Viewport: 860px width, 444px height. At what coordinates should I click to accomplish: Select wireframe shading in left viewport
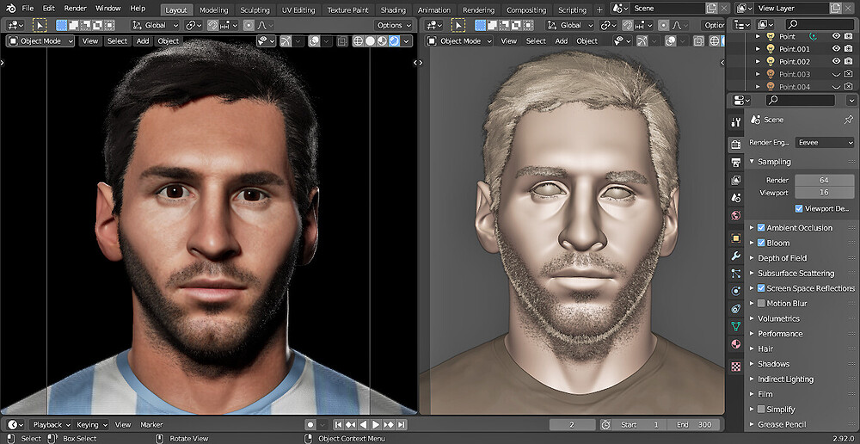(358, 41)
